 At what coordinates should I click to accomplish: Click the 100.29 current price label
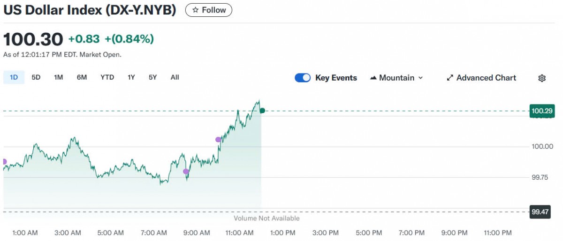(x=542, y=111)
